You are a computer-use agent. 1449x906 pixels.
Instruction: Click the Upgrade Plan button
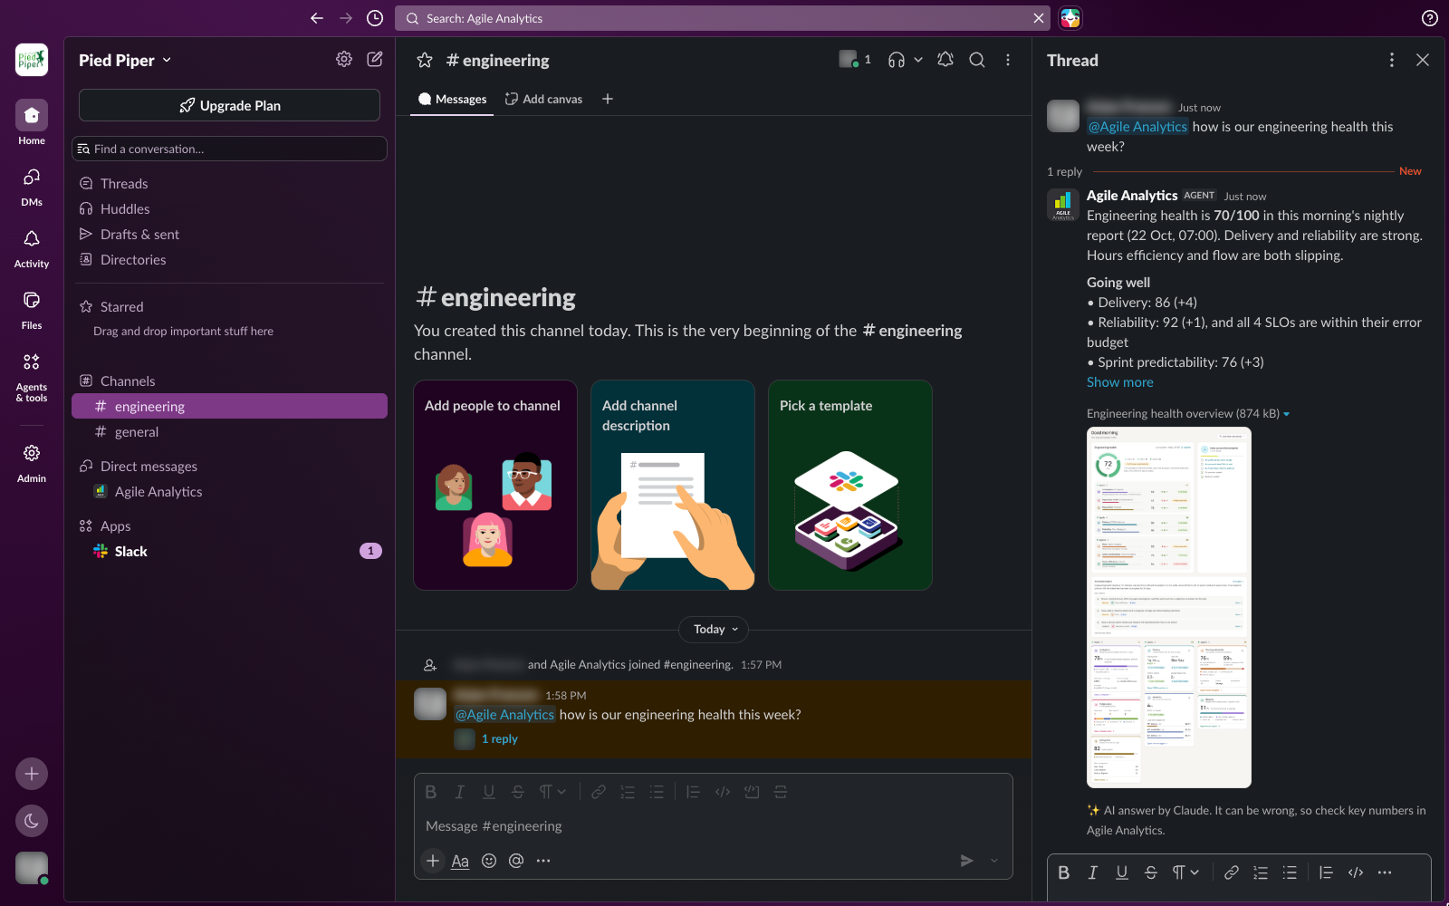229,105
